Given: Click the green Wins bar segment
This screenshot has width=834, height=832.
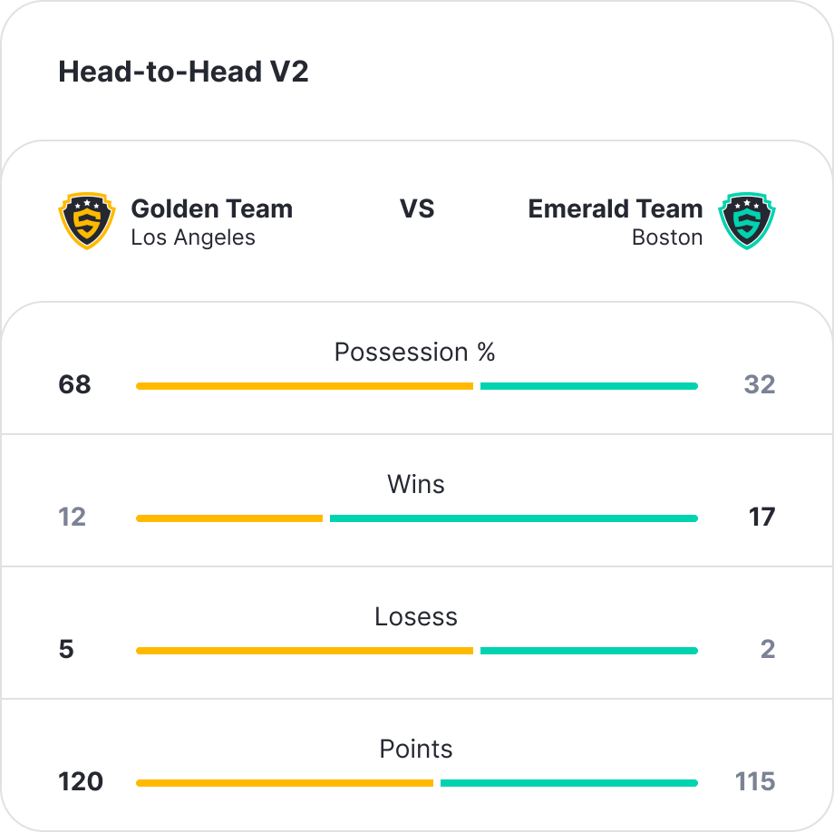Looking at the screenshot, I should pyautogui.click(x=514, y=518).
